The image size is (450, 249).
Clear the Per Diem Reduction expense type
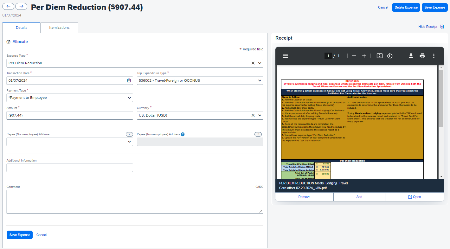click(253, 63)
